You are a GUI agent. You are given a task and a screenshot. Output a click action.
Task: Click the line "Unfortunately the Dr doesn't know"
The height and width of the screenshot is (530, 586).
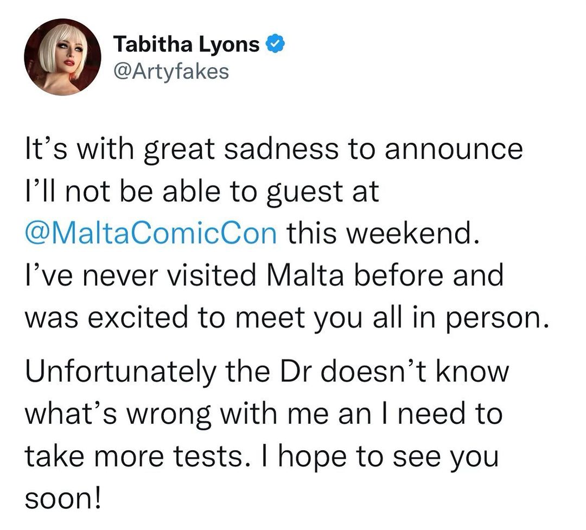pos(268,373)
